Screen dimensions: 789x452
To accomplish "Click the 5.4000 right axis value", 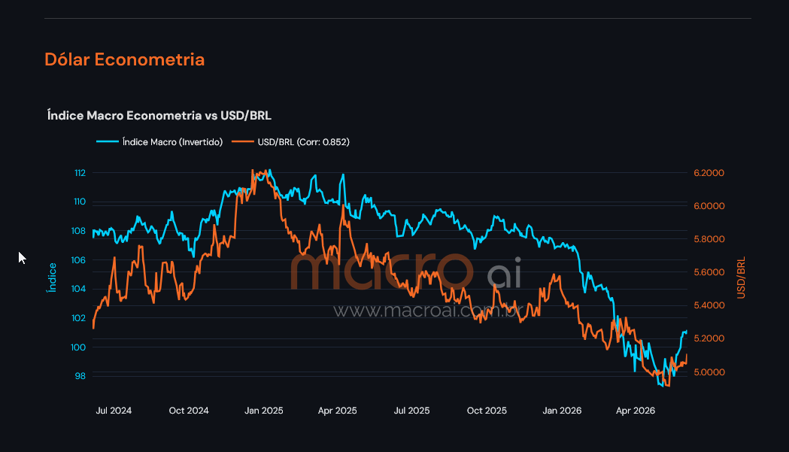I will point(709,305).
